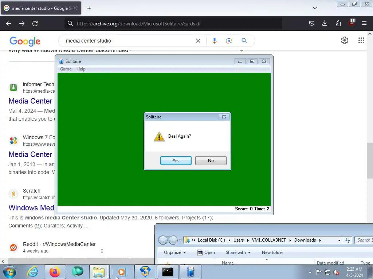Click the uBlock extension icon with badge 38
This screenshot has width=373, height=279.
point(352,23)
